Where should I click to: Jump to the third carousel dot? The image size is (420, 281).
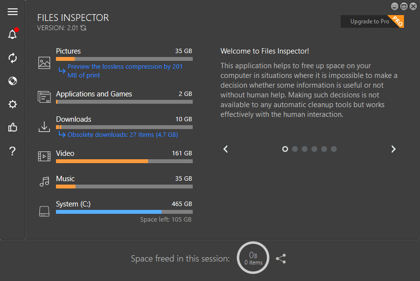(x=305, y=149)
